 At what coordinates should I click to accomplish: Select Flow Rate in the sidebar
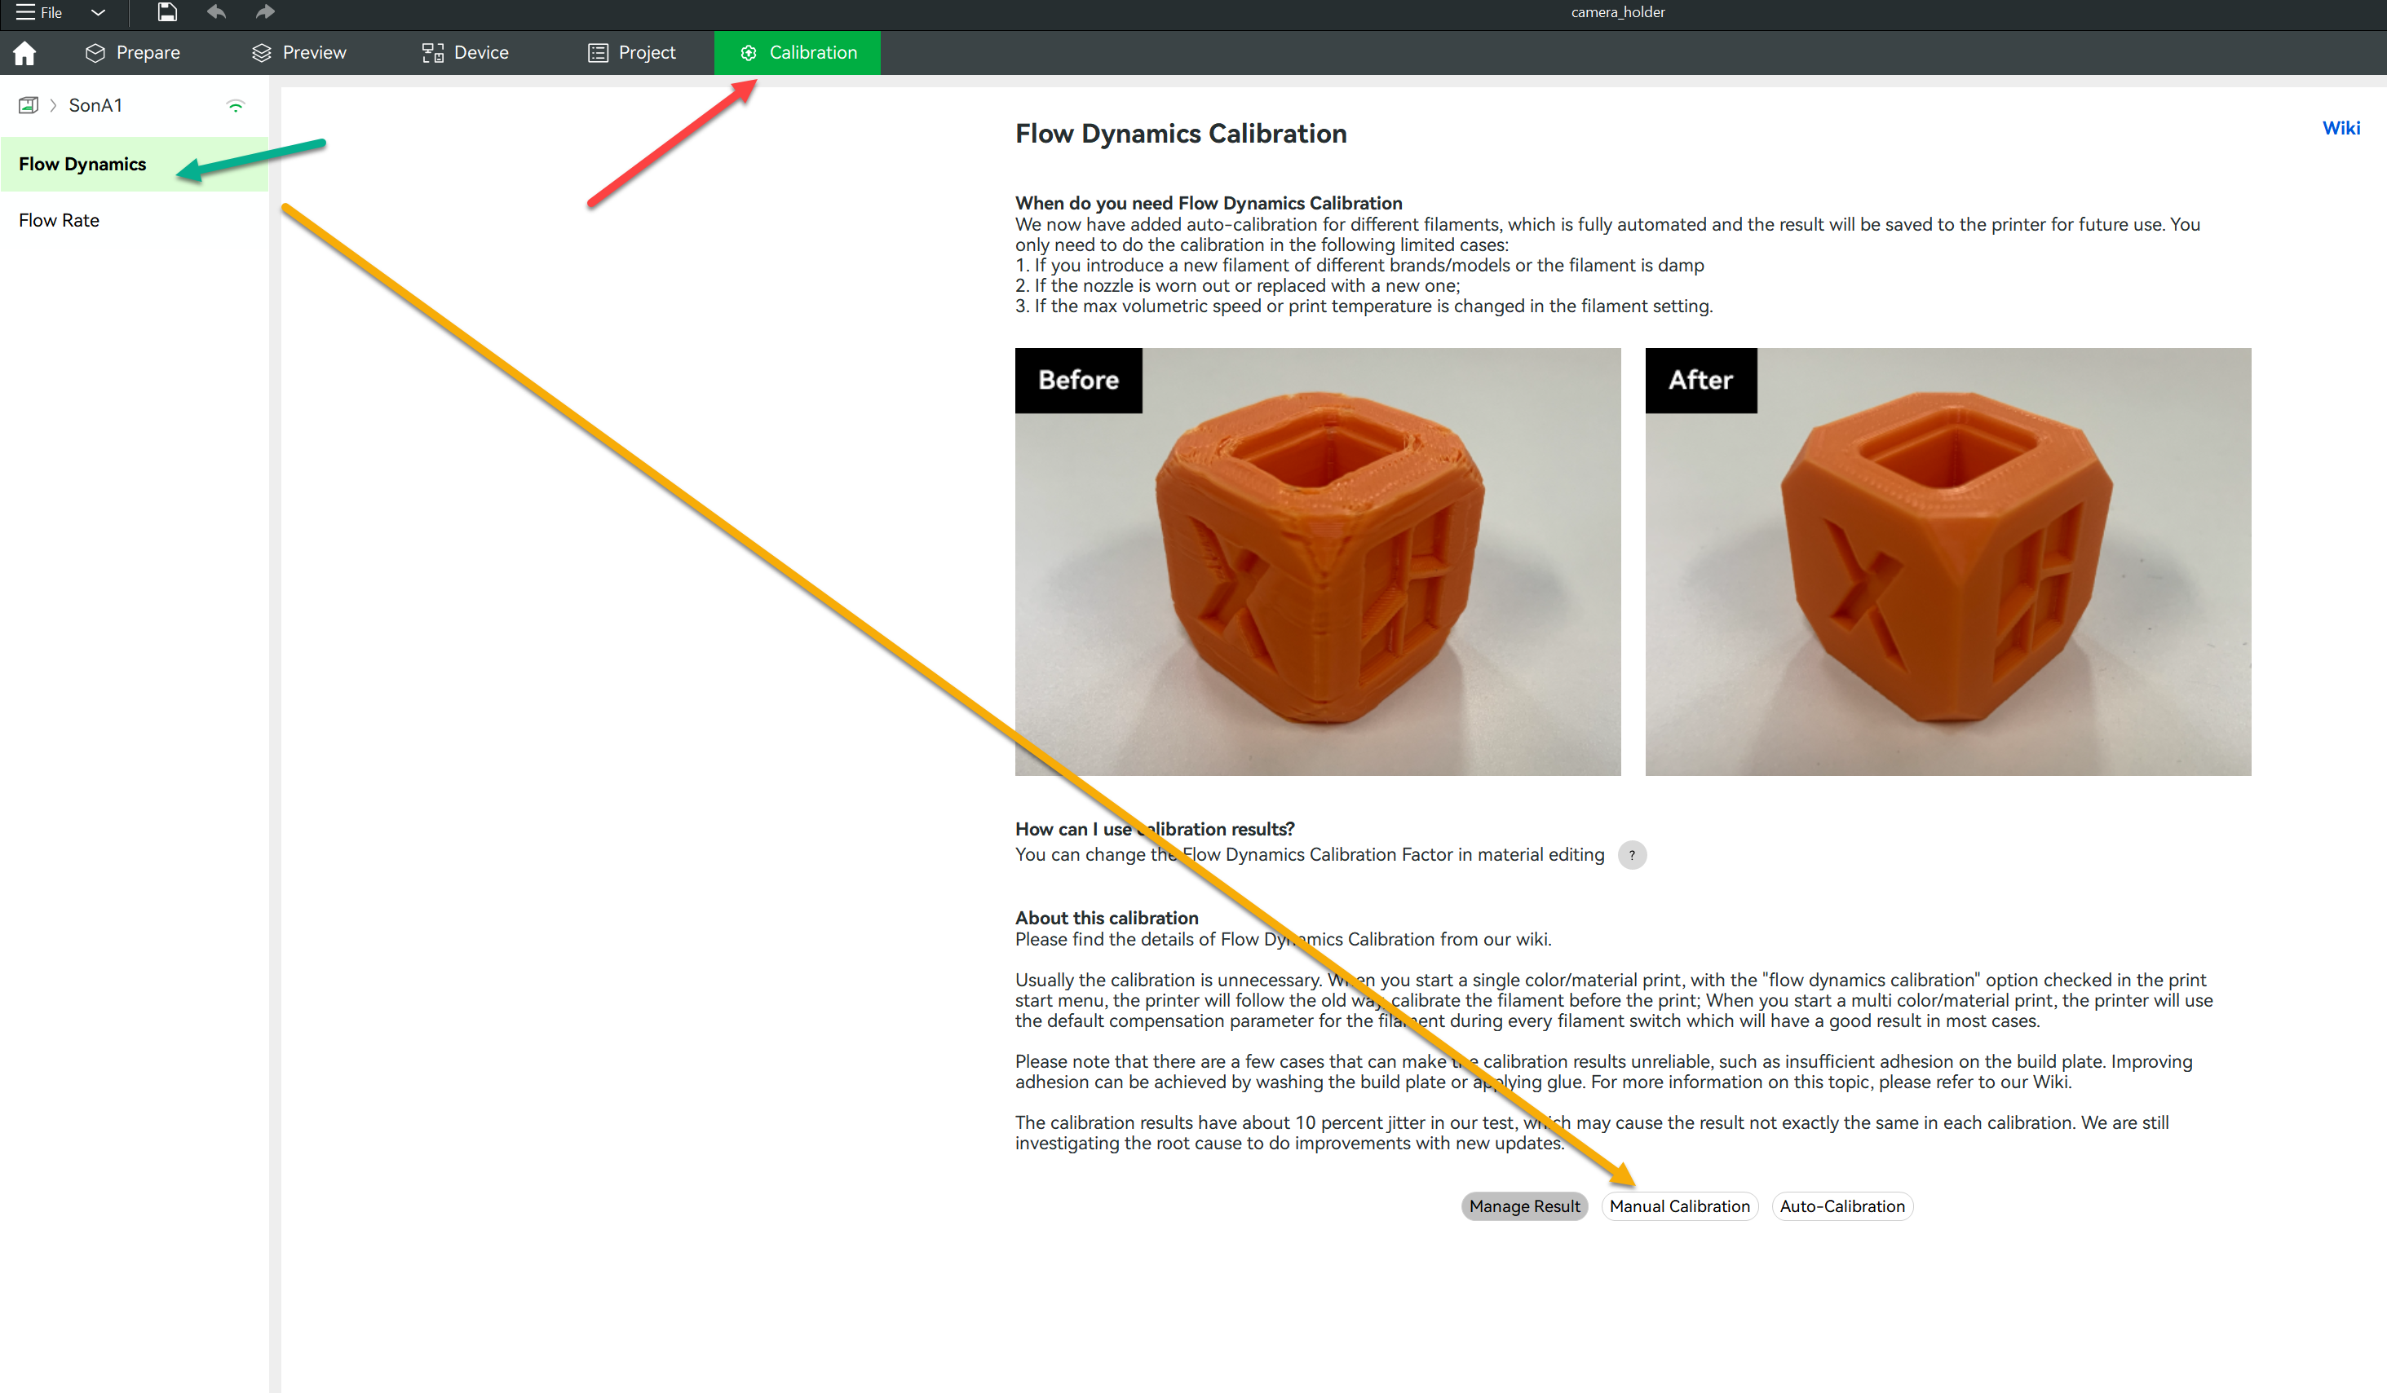click(x=59, y=220)
